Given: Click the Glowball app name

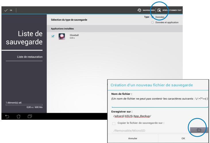Looking at the screenshot, I should [74, 35].
